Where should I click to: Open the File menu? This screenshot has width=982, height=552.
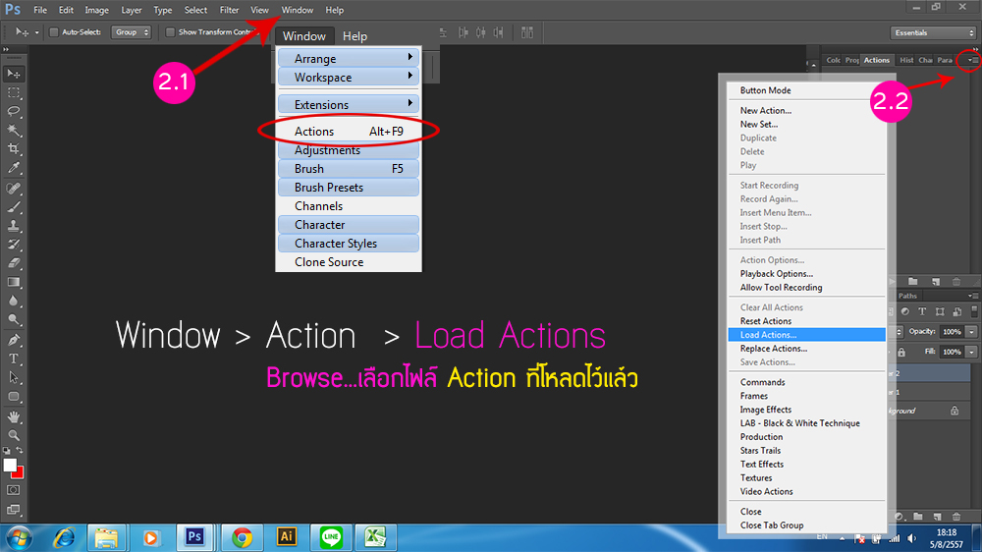click(x=40, y=10)
